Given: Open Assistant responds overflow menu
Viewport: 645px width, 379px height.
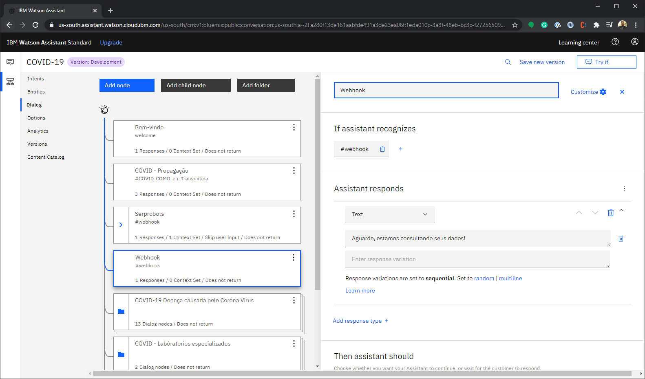Looking at the screenshot, I should click(624, 188).
